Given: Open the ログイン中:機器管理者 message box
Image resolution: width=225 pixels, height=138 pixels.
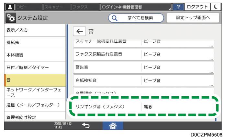Looking at the screenshot, I should click(136, 7).
